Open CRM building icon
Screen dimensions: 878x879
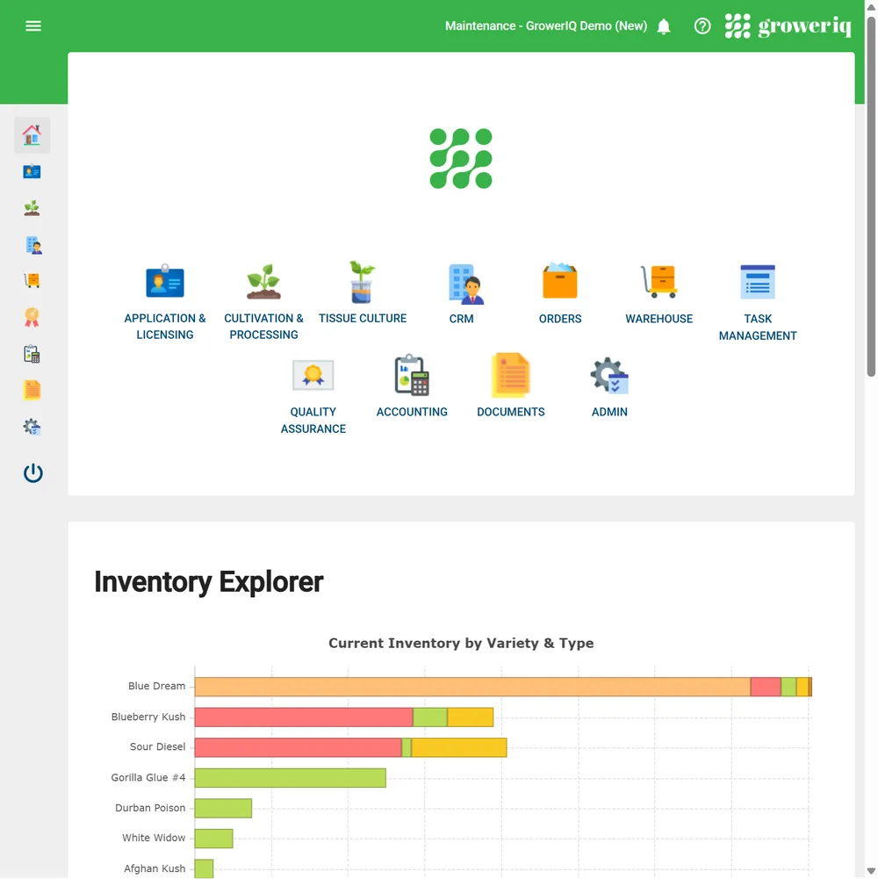point(465,284)
